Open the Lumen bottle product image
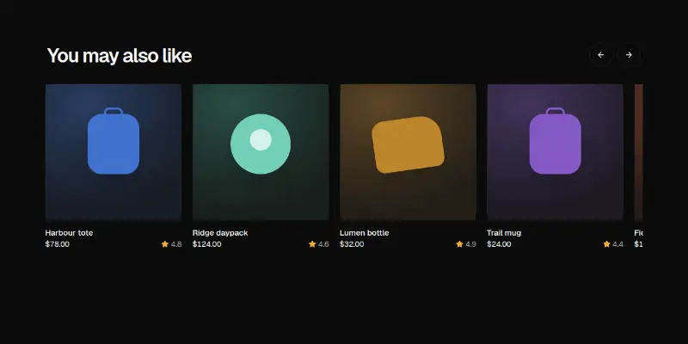This screenshot has width=688, height=344. click(408, 152)
